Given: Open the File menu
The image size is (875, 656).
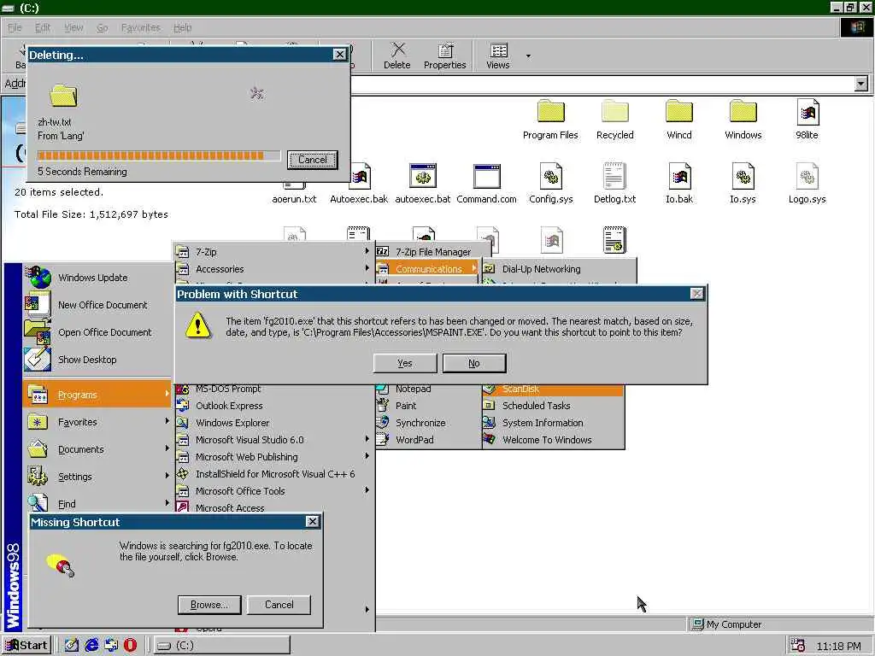Looking at the screenshot, I should point(14,27).
